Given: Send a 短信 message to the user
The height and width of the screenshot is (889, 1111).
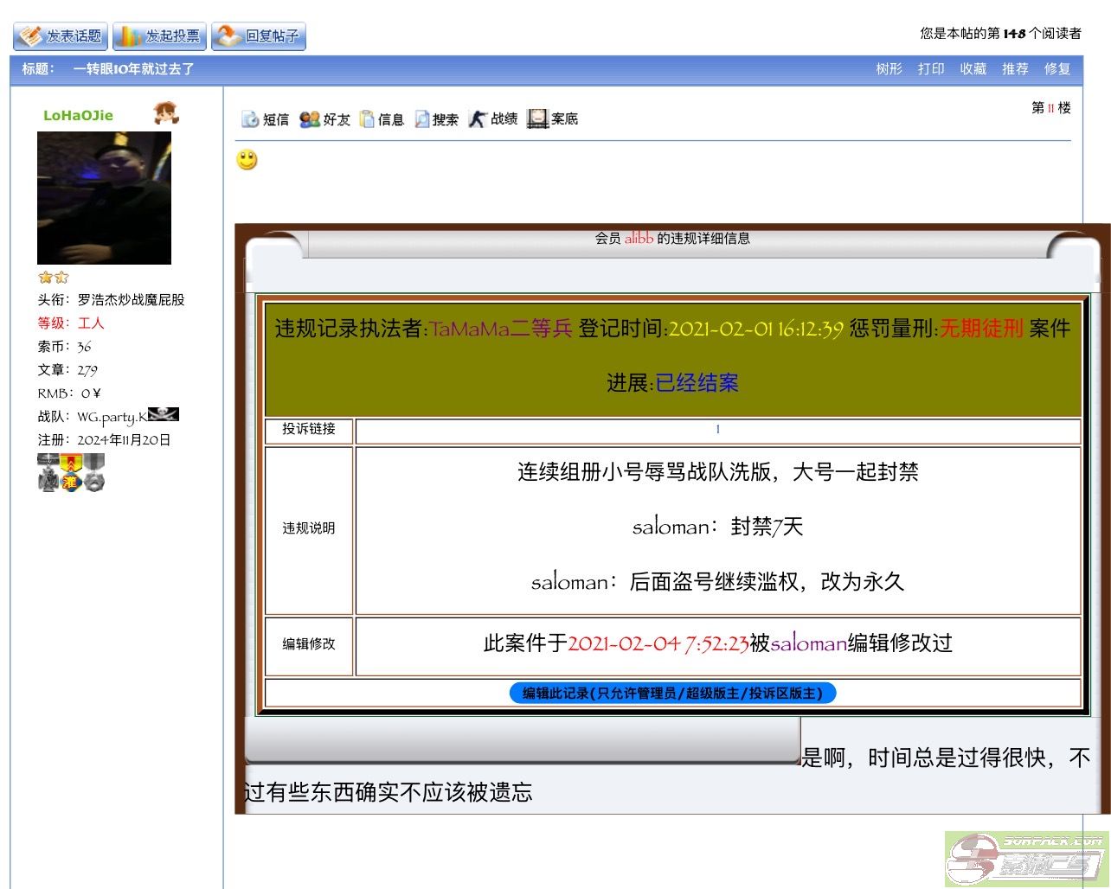Looking at the screenshot, I should coord(266,119).
